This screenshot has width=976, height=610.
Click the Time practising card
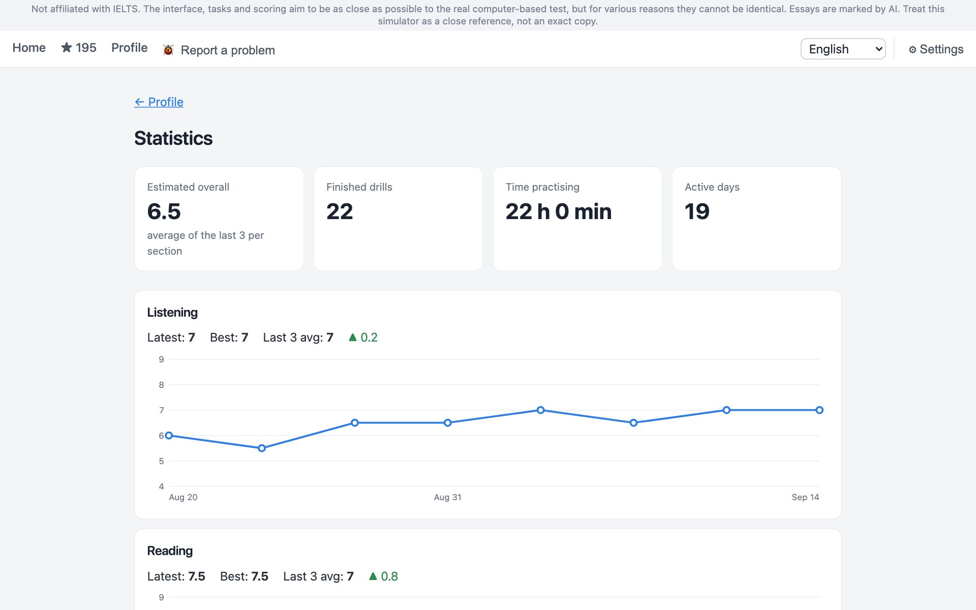pyautogui.click(x=577, y=219)
